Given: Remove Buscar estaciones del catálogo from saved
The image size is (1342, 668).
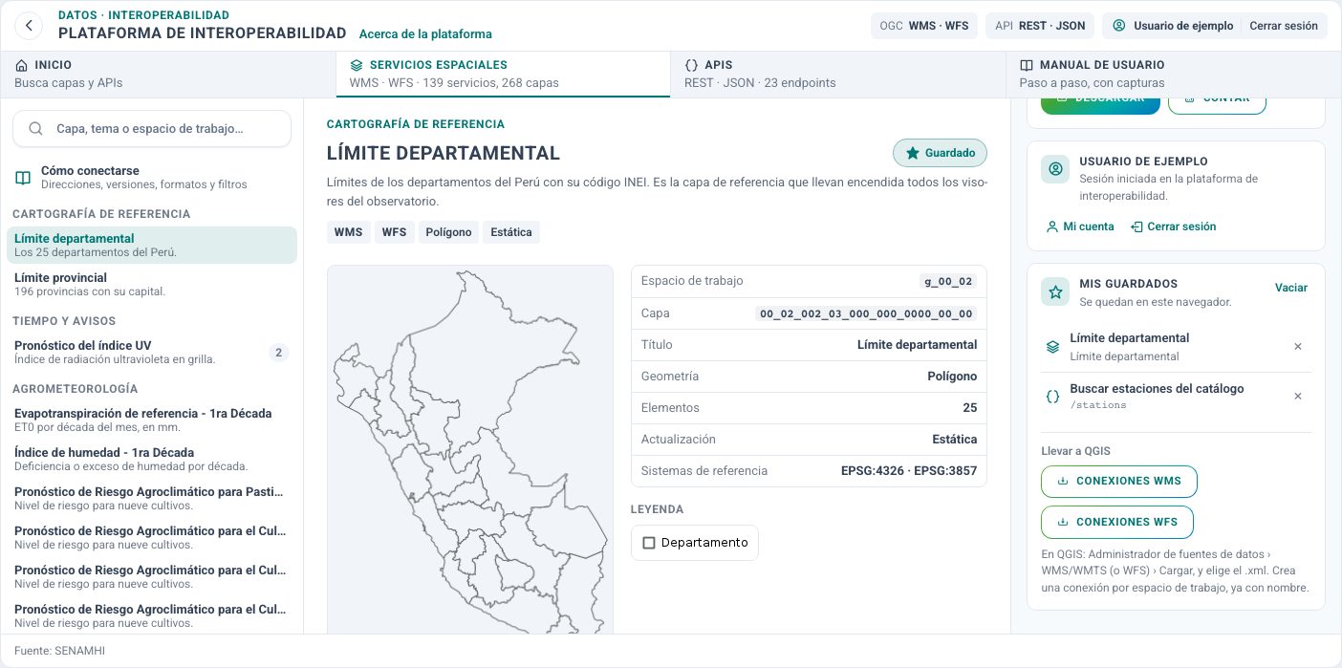Looking at the screenshot, I should tap(1298, 397).
